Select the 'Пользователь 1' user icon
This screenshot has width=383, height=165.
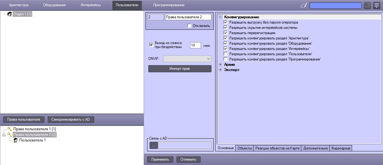(15, 140)
